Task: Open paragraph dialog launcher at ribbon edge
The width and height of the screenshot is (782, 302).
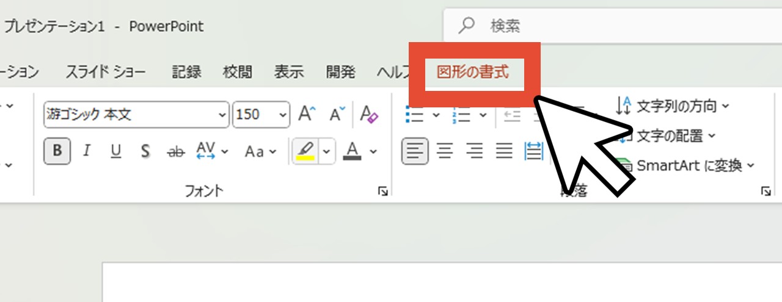Action: [x=766, y=192]
